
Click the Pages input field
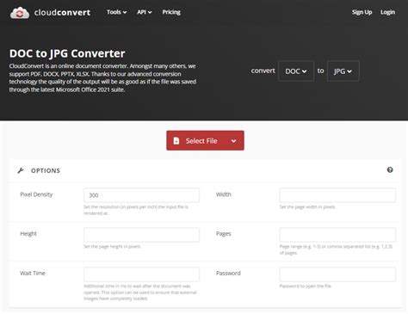tap(337, 235)
